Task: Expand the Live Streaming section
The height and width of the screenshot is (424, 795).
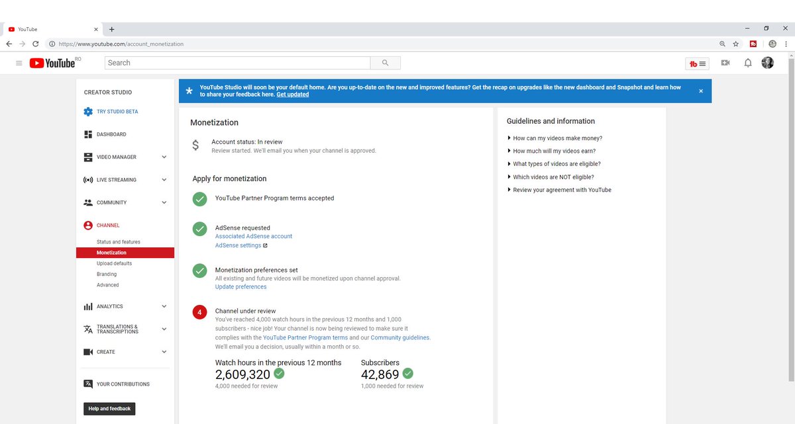Action: pos(164,180)
